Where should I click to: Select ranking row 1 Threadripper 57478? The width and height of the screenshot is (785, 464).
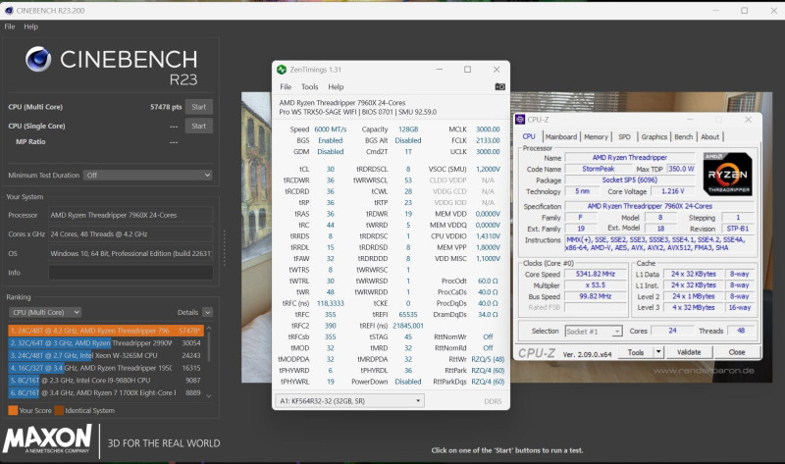pos(106,331)
